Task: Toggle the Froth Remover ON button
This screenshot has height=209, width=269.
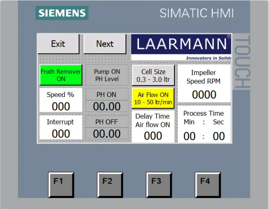Action: click(61, 75)
